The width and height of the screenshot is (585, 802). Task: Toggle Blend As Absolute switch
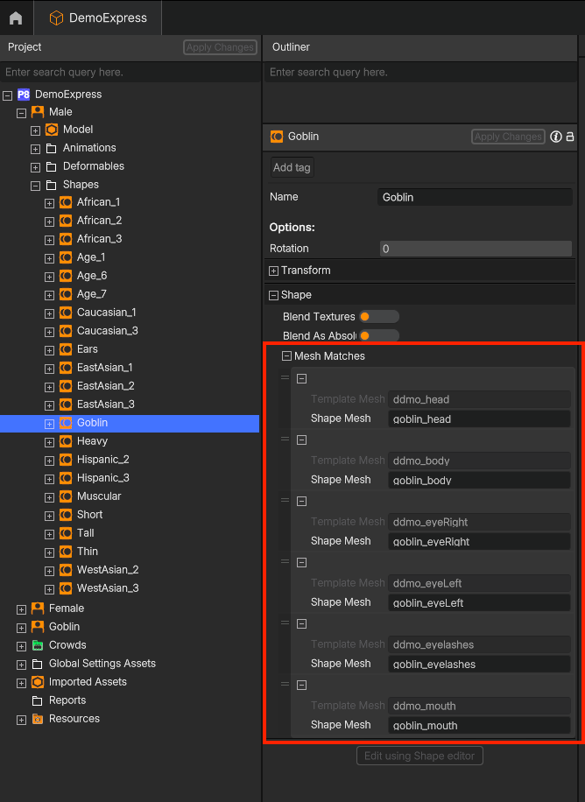(378, 336)
